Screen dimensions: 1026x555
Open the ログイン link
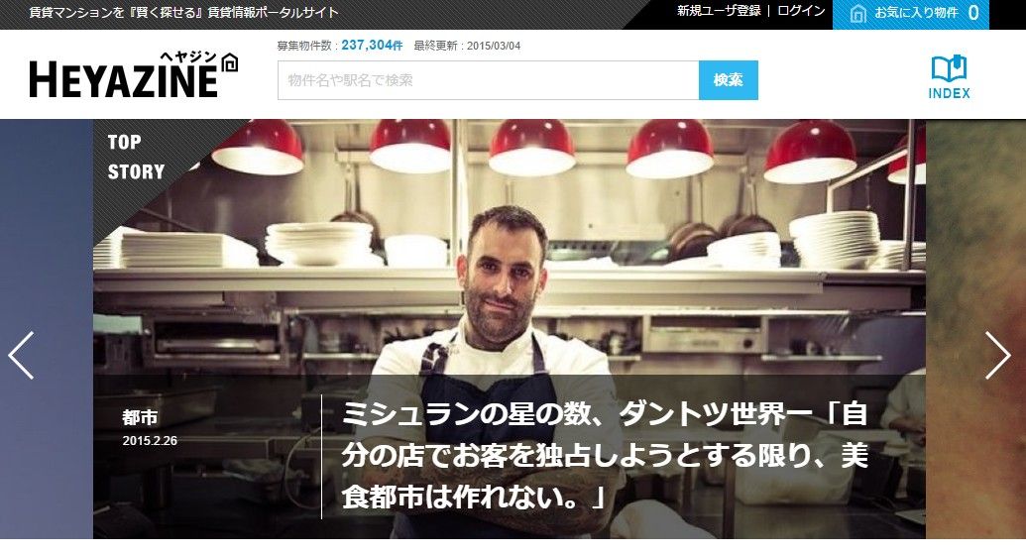click(801, 11)
